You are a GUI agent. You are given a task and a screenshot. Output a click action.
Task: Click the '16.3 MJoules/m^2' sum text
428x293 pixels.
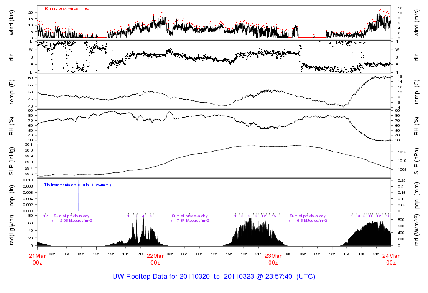tap(311, 221)
